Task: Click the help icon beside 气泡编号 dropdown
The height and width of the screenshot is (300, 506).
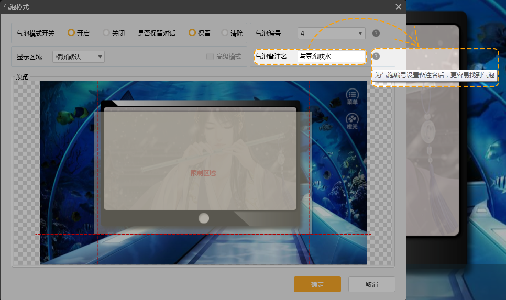Action: point(376,34)
